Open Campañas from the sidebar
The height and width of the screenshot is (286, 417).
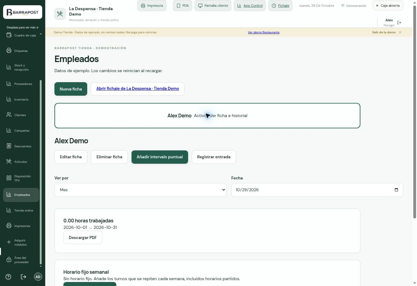point(21,130)
